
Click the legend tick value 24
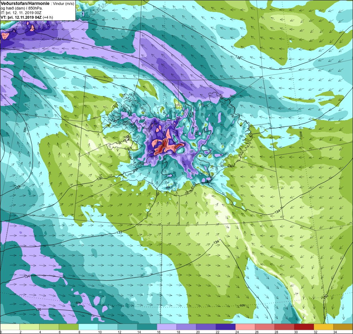point(237,332)
